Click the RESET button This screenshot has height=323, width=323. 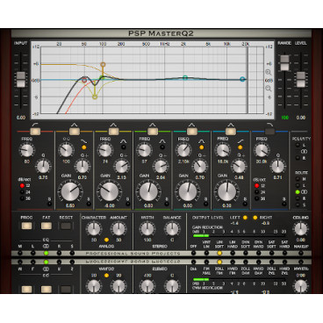[x=66, y=226]
